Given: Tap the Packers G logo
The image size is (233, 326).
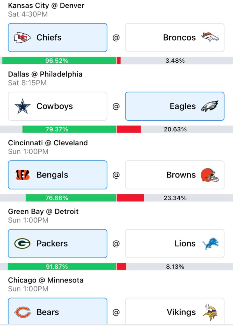Looking at the screenshot, I should tap(22, 243).
